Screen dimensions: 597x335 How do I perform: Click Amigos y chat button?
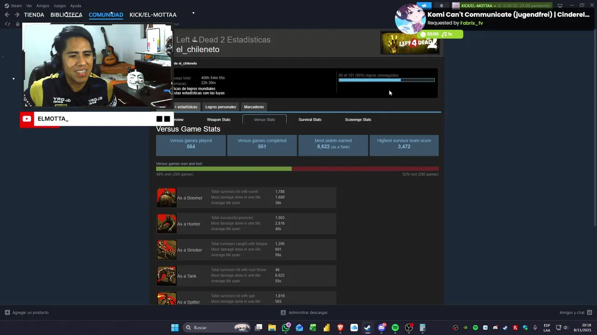tap(576, 313)
